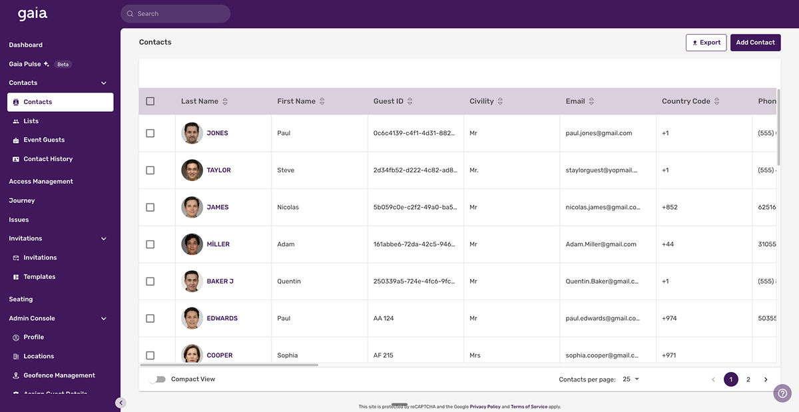Viewport: 799px width, 412px height.
Task: Click the Add Contact button
Action: pos(755,42)
